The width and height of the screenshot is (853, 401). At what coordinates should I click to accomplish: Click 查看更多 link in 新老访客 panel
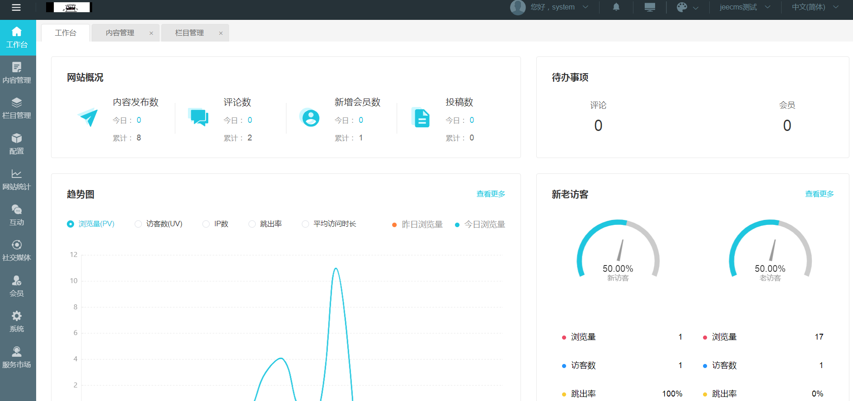pyautogui.click(x=819, y=194)
